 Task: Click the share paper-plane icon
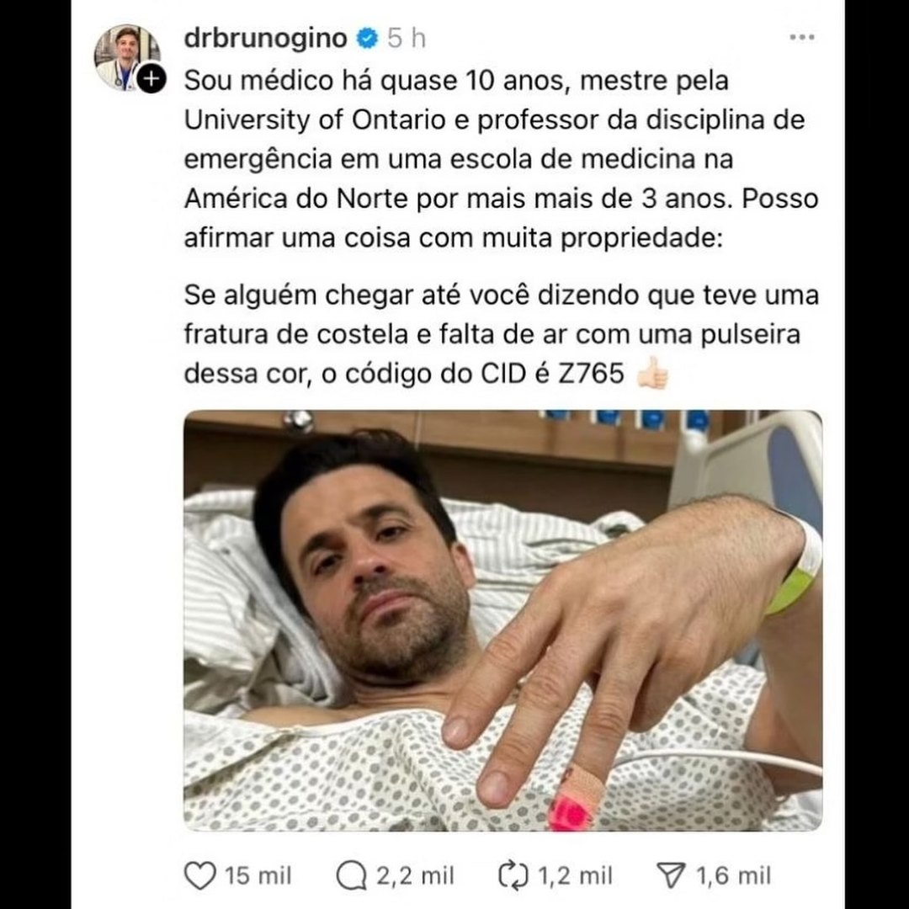pos(672,875)
